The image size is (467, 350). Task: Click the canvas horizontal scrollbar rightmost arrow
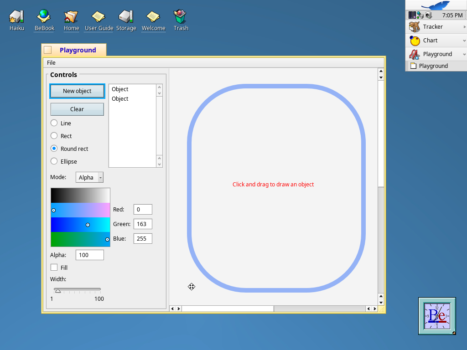pos(375,309)
